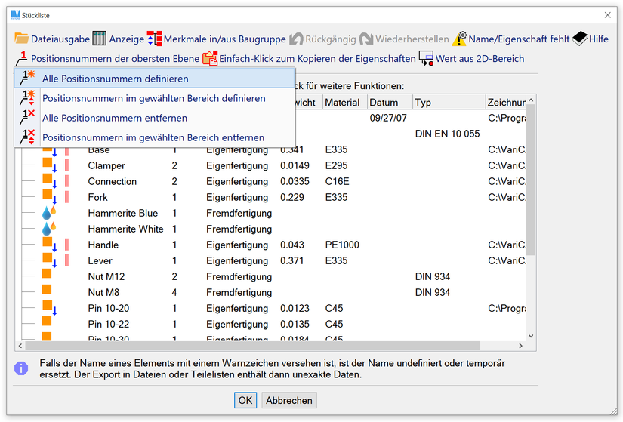Screen dimensions: 623x422
Task: Choose Positionsnummern im gewählten Bereich definieren
Action: [153, 98]
